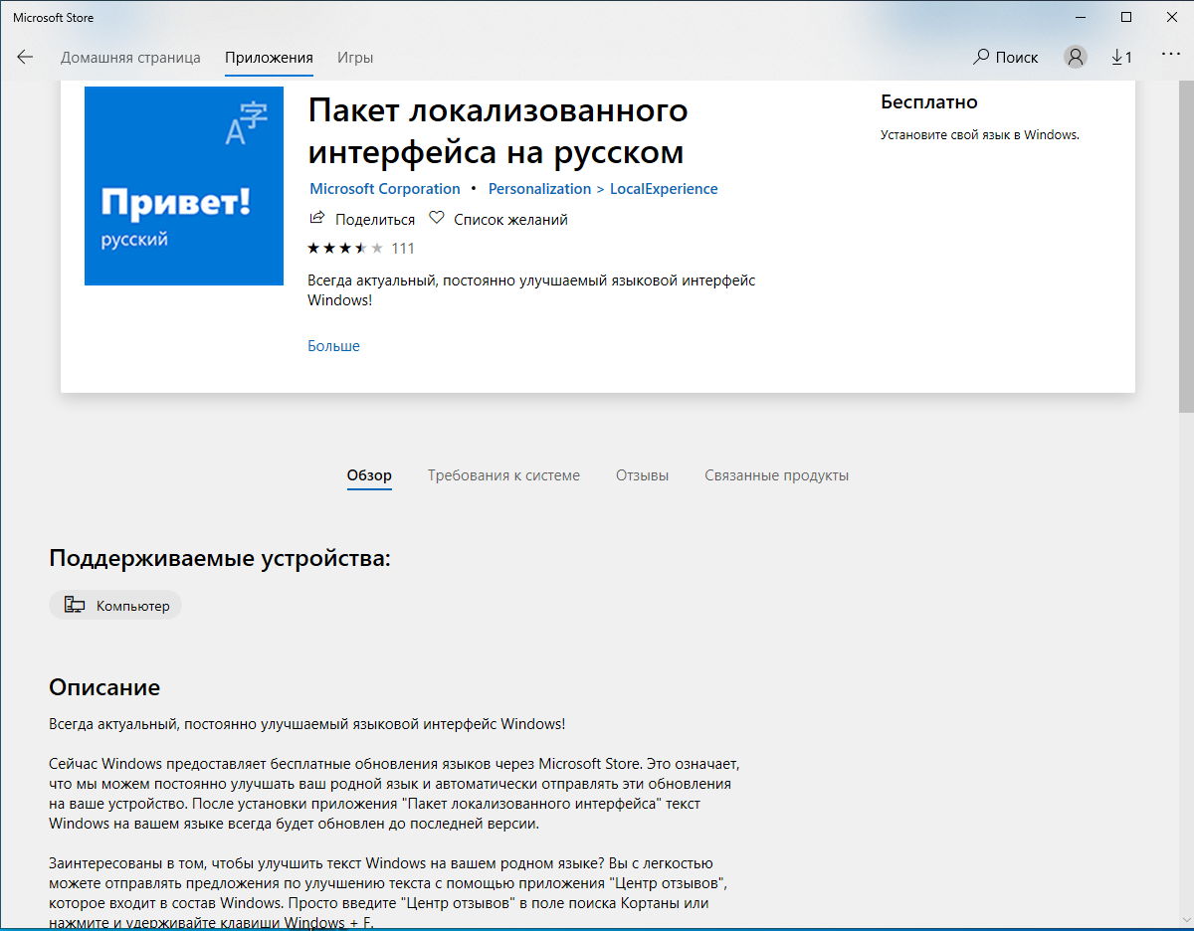Open the 111 ratings count
Viewport: 1194px width, 931px height.
click(403, 248)
